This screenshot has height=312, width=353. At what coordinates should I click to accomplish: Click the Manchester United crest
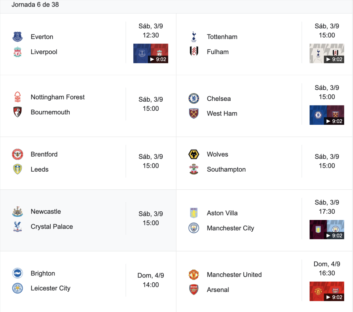click(194, 275)
